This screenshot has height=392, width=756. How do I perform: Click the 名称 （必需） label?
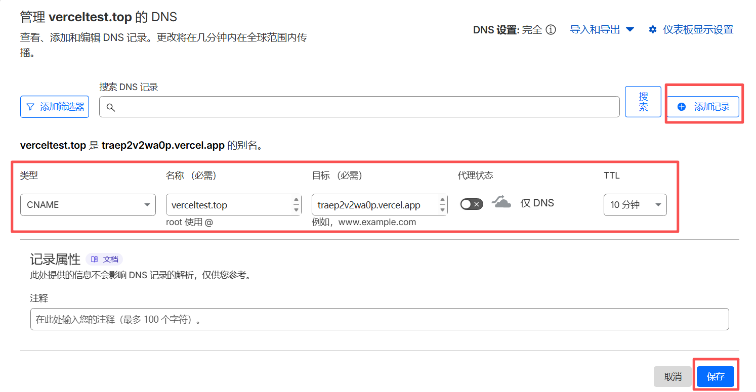(191, 176)
